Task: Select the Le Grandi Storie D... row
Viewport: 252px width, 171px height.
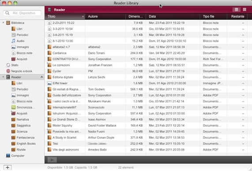Action: pyautogui.click(x=148, y=119)
